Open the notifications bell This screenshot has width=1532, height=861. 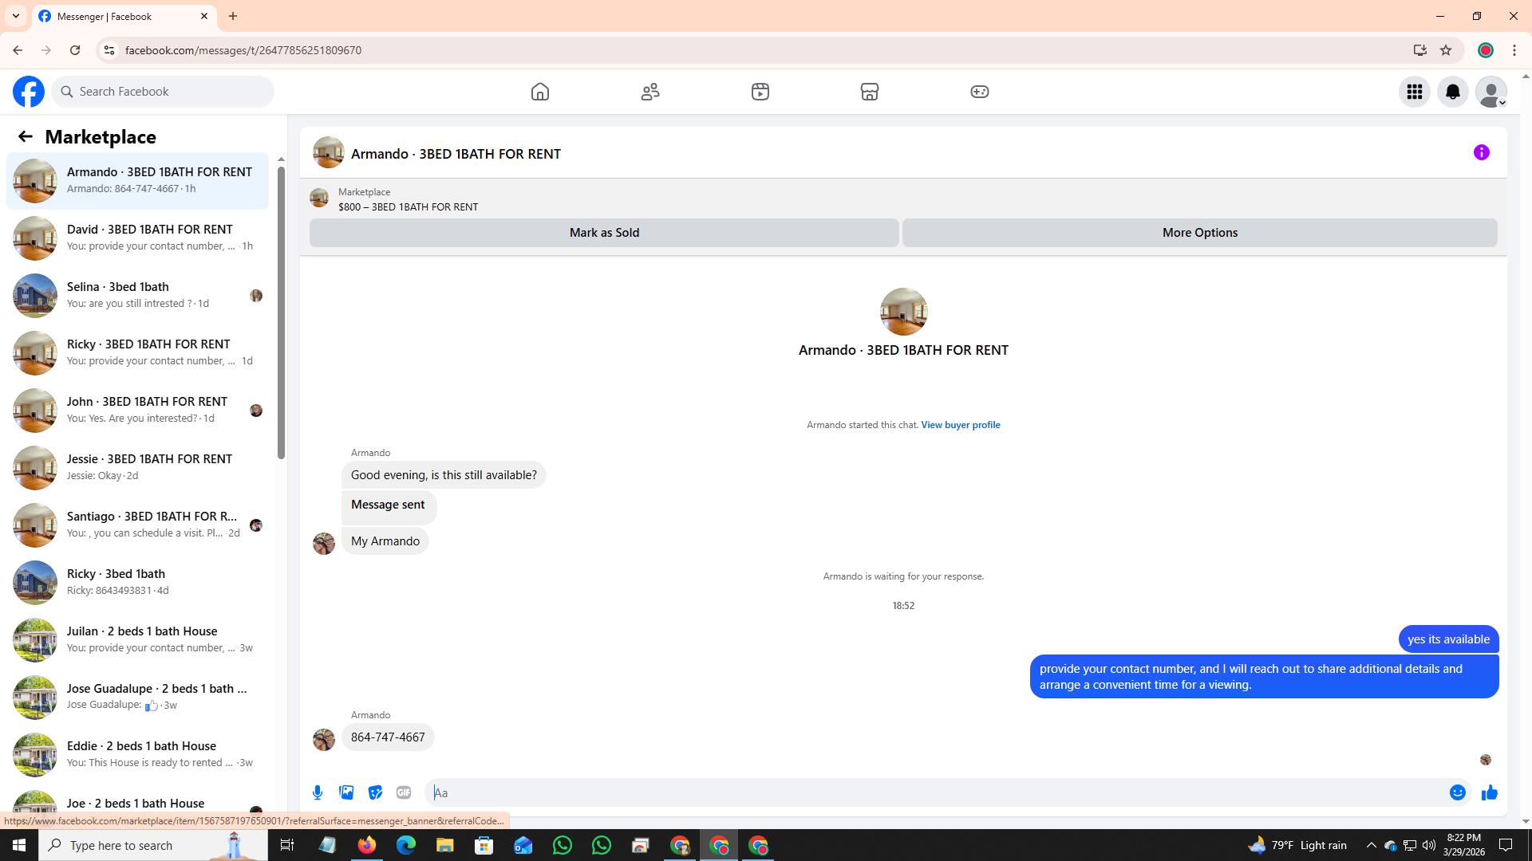(x=1453, y=92)
